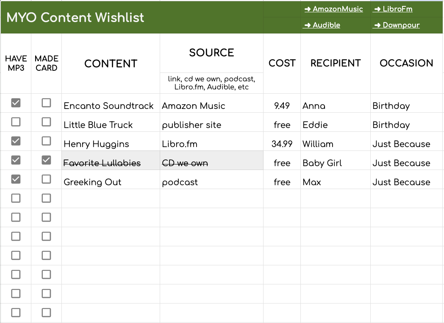This screenshot has height=323, width=444.
Task: Open the Downpour link
Action: click(397, 25)
